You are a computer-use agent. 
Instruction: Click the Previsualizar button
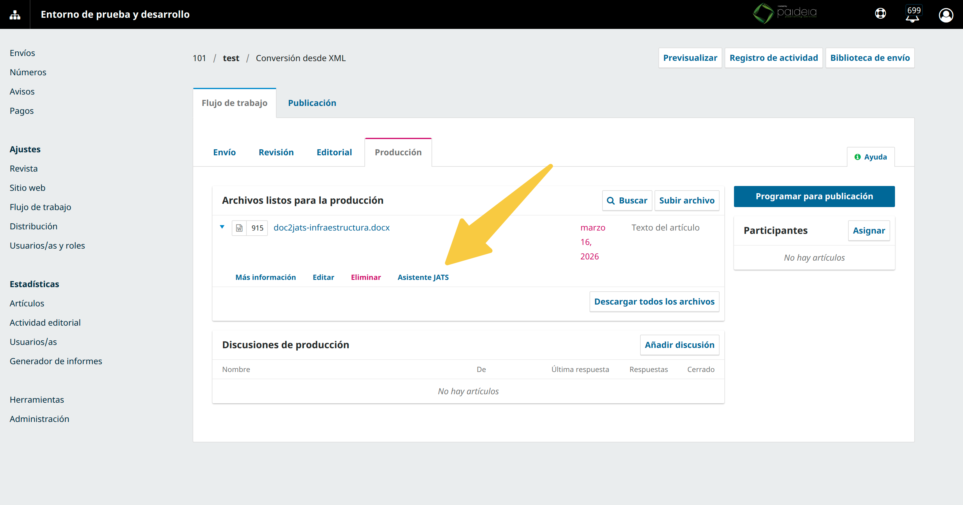pos(690,58)
